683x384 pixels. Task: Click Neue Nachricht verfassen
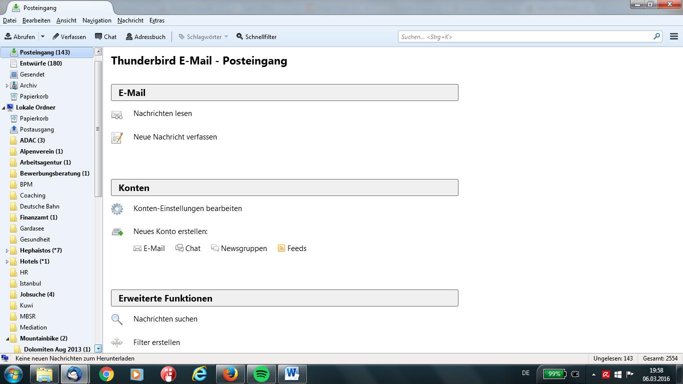[x=175, y=137]
